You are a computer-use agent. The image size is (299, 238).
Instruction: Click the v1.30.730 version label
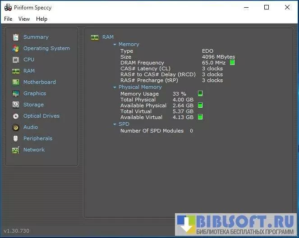click(17, 231)
